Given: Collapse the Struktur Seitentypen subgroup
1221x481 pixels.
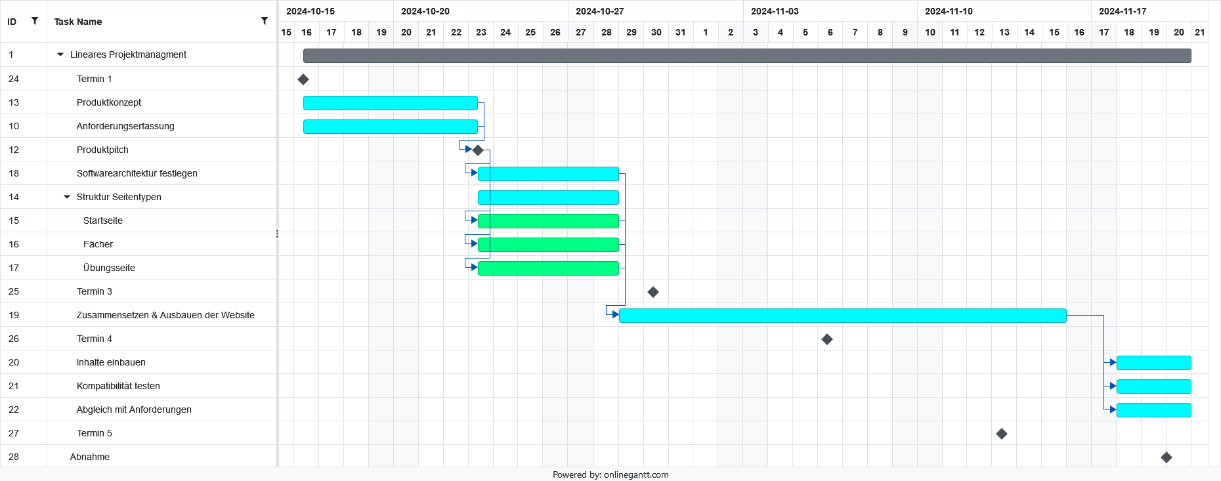Looking at the screenshot, I should point(67,197).
